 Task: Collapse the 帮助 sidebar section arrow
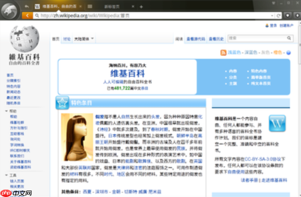click(6, 111)
